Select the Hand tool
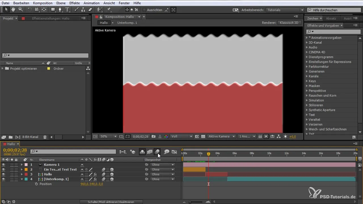 point(13,10)
